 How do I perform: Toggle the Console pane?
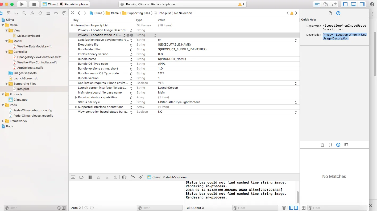[x=296, y=208]
